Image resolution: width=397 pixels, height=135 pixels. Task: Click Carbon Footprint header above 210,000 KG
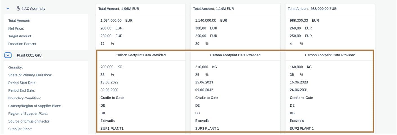pyautogui.click(x=235, y=55)
